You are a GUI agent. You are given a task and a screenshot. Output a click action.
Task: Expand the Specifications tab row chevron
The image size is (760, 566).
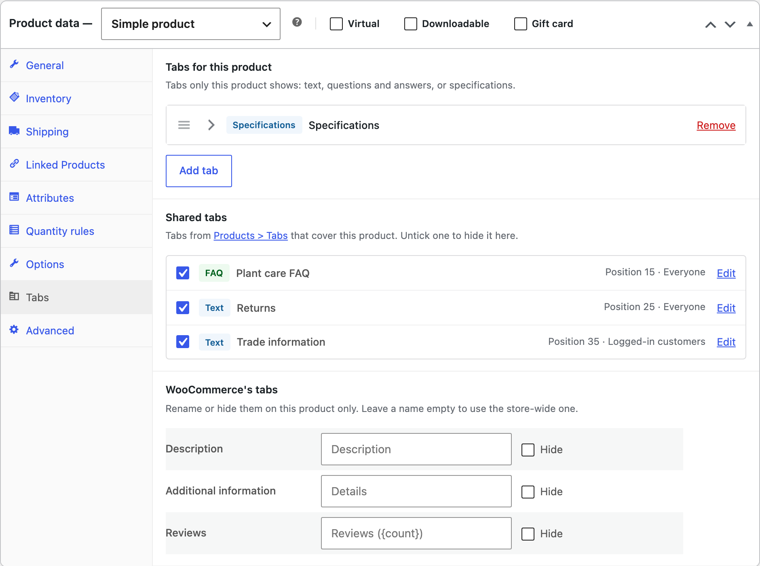pos(211,125)
